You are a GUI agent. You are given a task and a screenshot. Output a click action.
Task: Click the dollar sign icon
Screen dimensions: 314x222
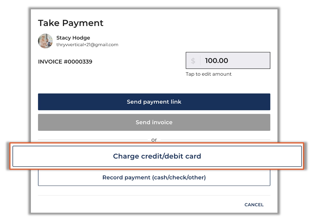[193, 61]
